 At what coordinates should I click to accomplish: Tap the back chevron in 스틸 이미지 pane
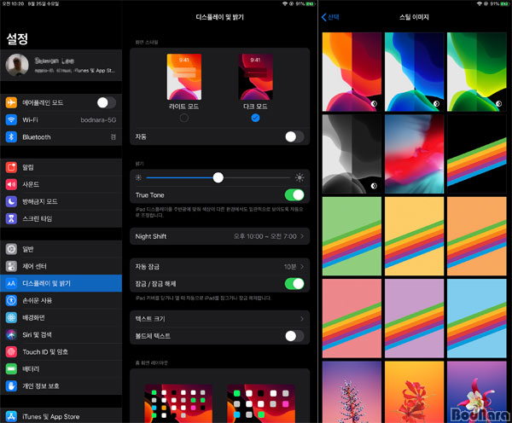(x=324, y=17)
